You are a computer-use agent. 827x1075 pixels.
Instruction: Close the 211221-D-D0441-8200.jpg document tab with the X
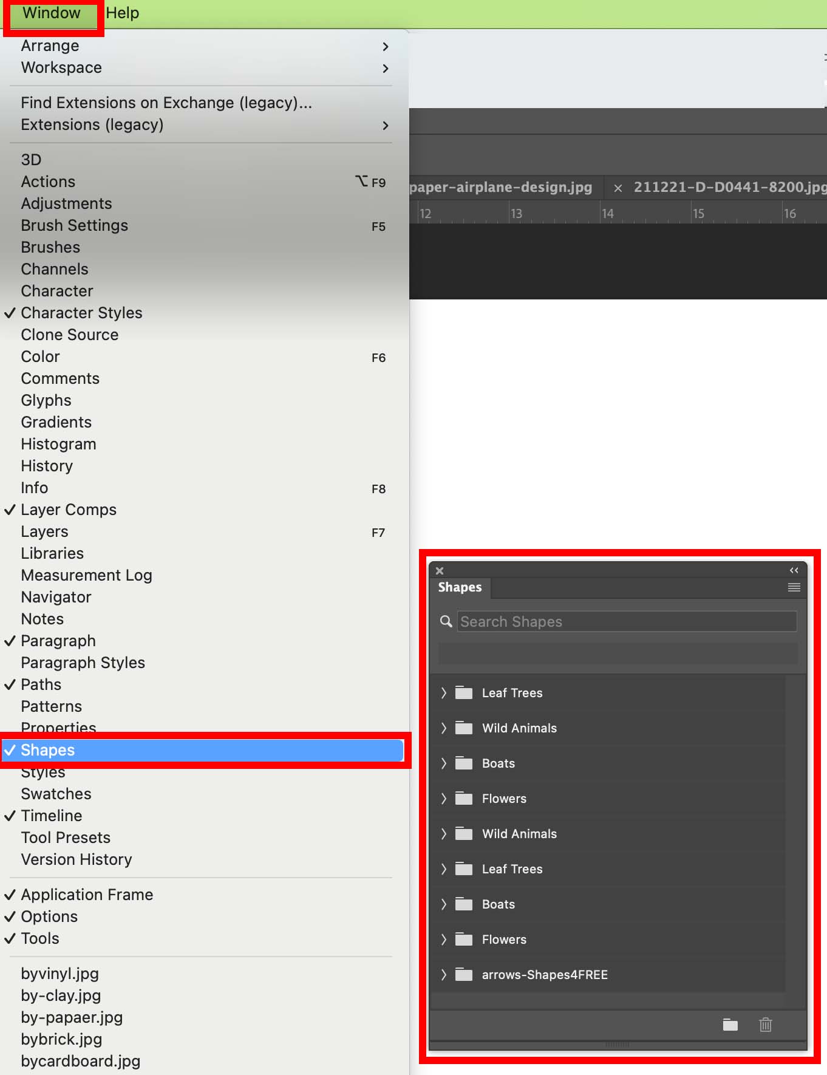618,188
